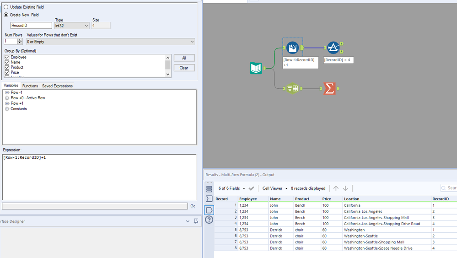Open the results help question icon
457x258 pixels.
click(209, 220)
